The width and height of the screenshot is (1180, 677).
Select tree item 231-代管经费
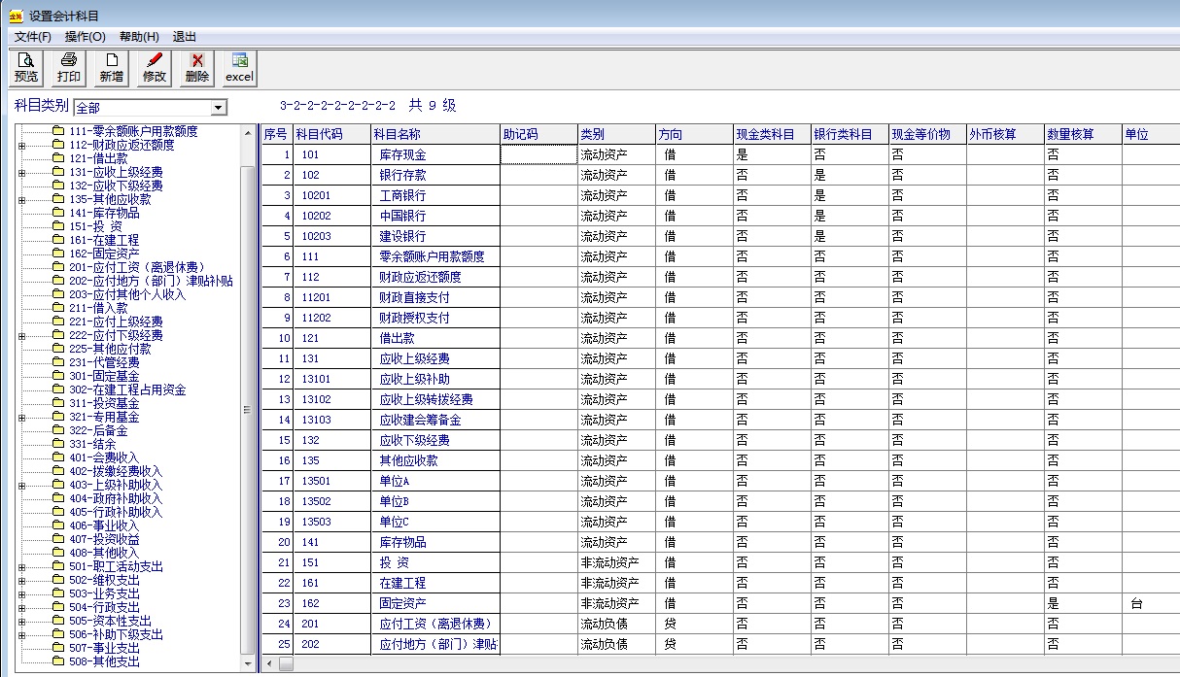[x=104, y=362]
